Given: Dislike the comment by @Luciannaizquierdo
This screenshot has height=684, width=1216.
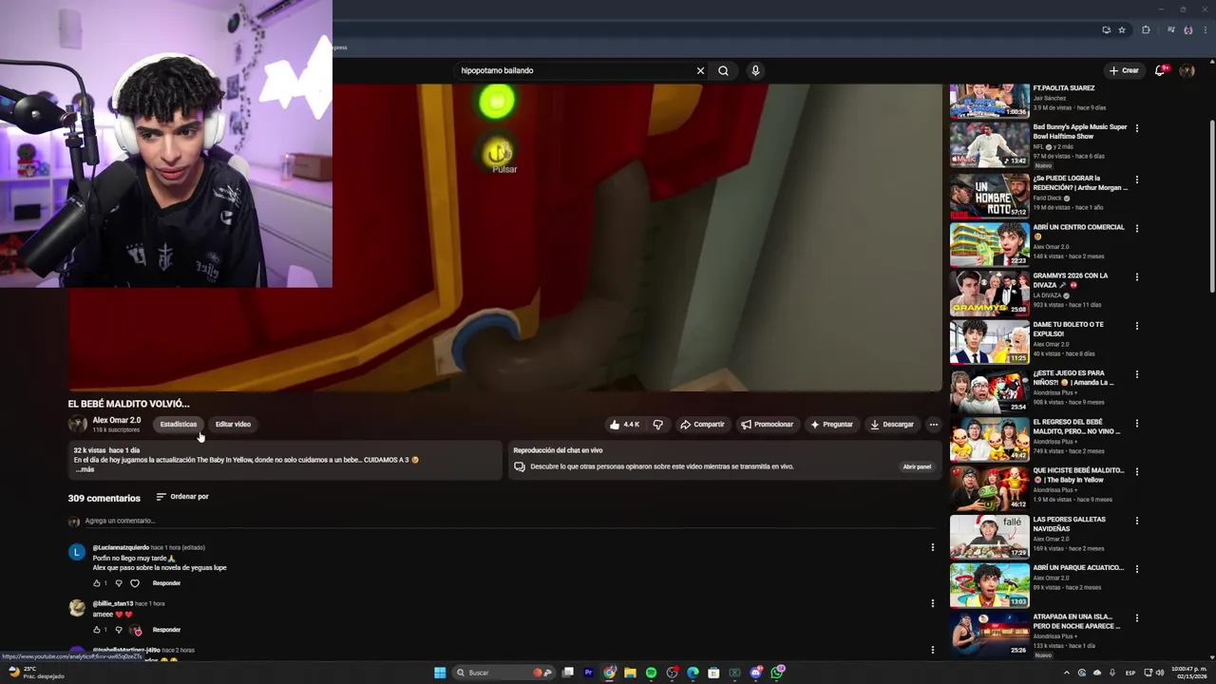Looking at the screenshot, I should pos(118,583).
